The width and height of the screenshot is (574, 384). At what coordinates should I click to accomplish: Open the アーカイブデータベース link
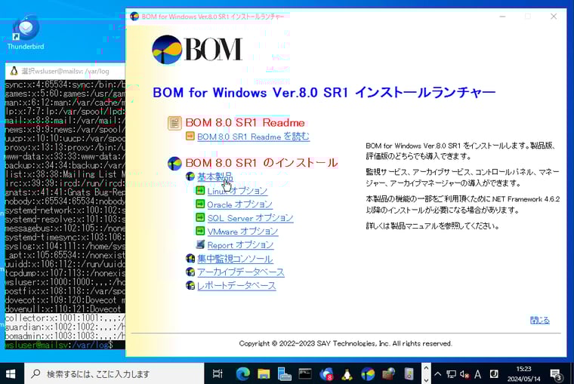(x=240, y=272)
